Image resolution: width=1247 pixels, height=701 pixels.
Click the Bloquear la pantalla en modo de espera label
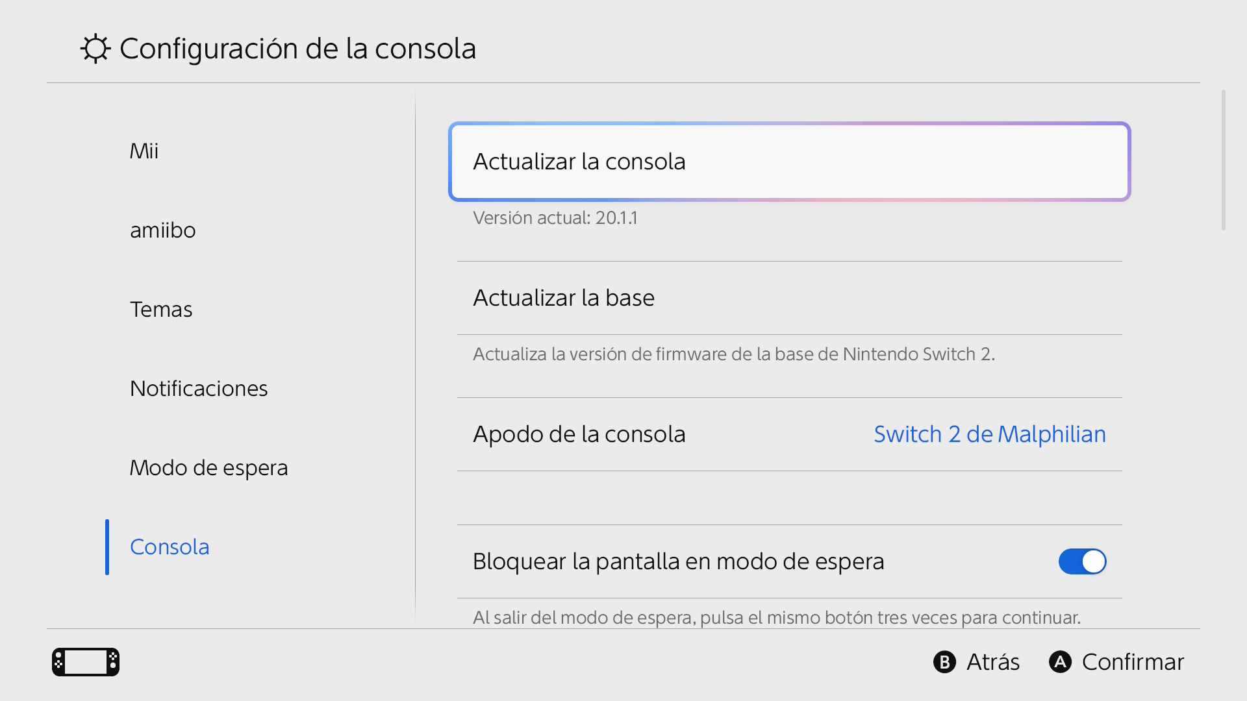pyautogui.click(x=678, y=561)
